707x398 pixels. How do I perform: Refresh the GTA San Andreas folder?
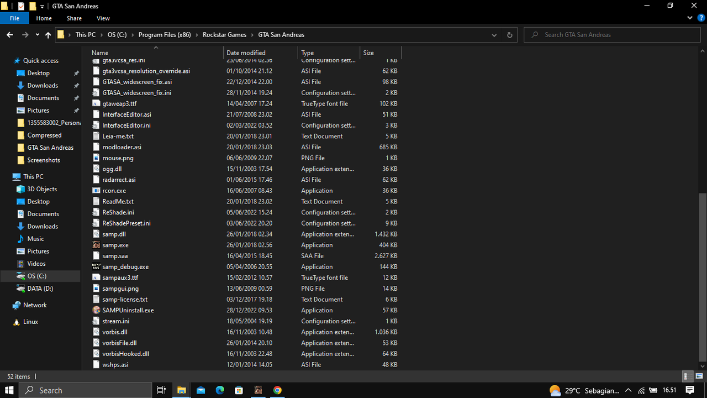click(509, 35)
